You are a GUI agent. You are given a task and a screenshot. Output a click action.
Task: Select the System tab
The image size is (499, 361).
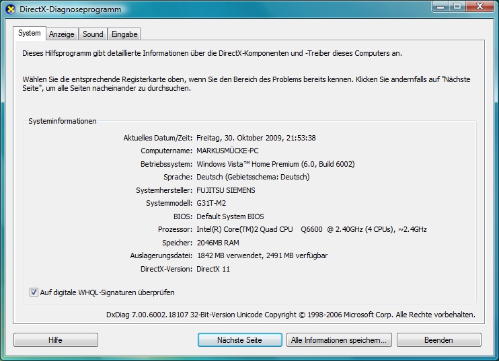30,33
